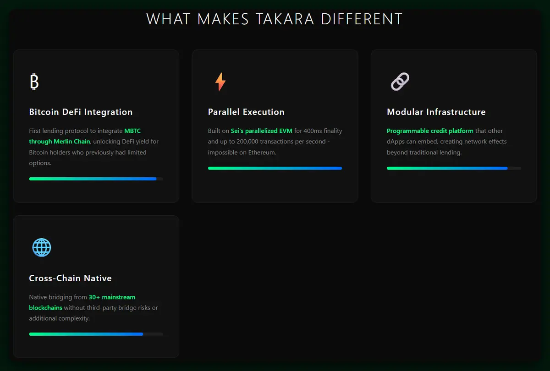Click text 'Bitcoin holders who previously had limited'

point(88,152)
